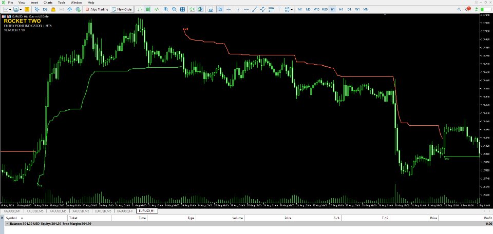Open the Help menu
Screen dimensions: 493x234
(x=91, y=3)
